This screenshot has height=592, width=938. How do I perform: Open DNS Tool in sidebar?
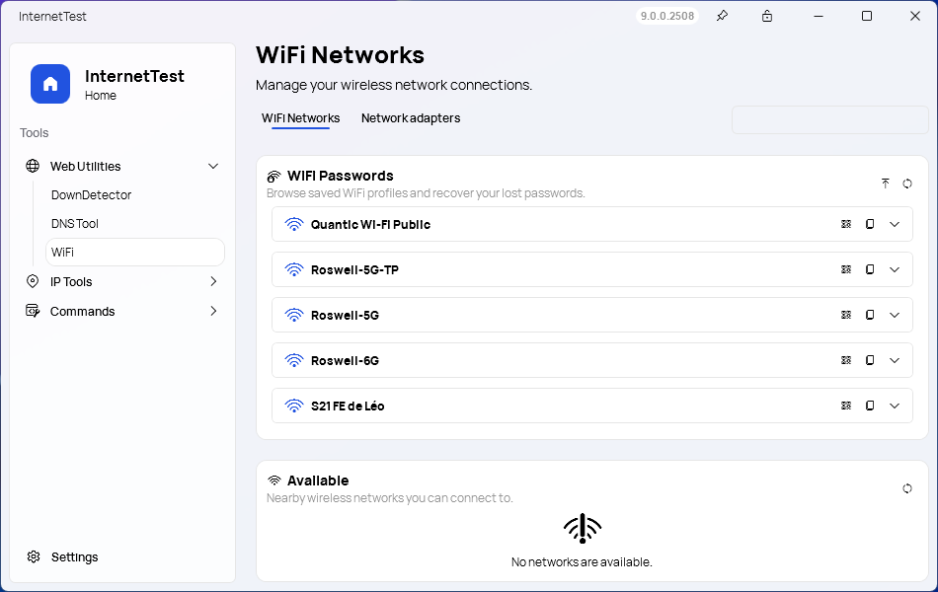click(75, 224)
